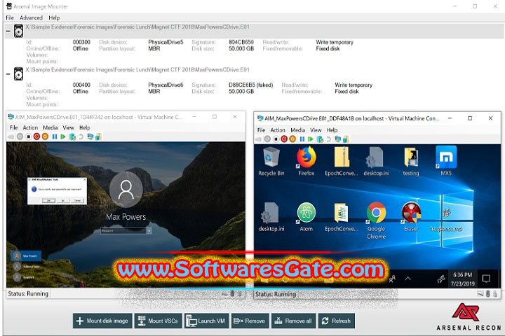Select EpochConve... file beside Atom icon
The width and height of the screenshot is (505, 336).
coord(341,217)
